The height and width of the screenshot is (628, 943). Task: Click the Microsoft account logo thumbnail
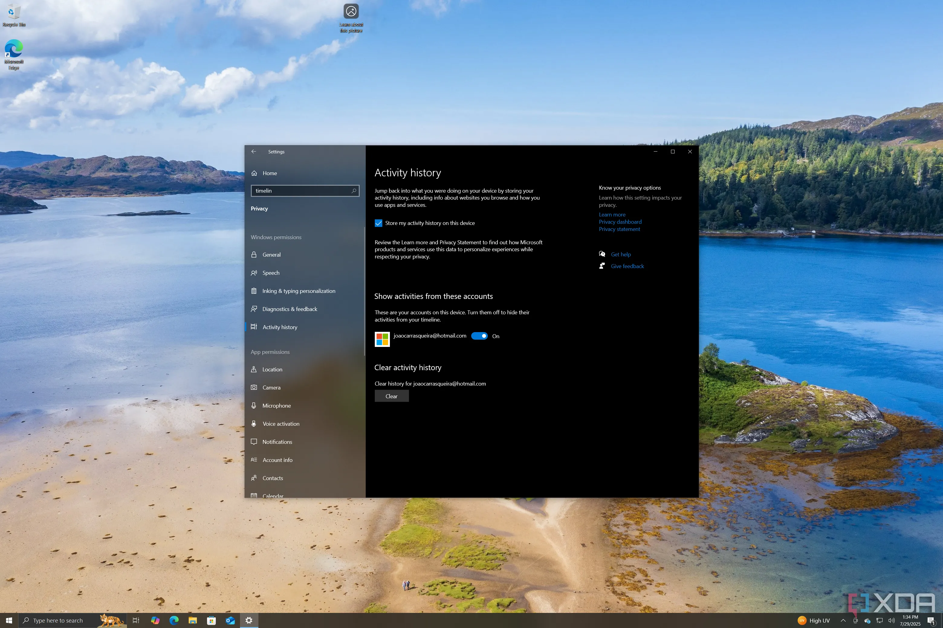[382, 339]
